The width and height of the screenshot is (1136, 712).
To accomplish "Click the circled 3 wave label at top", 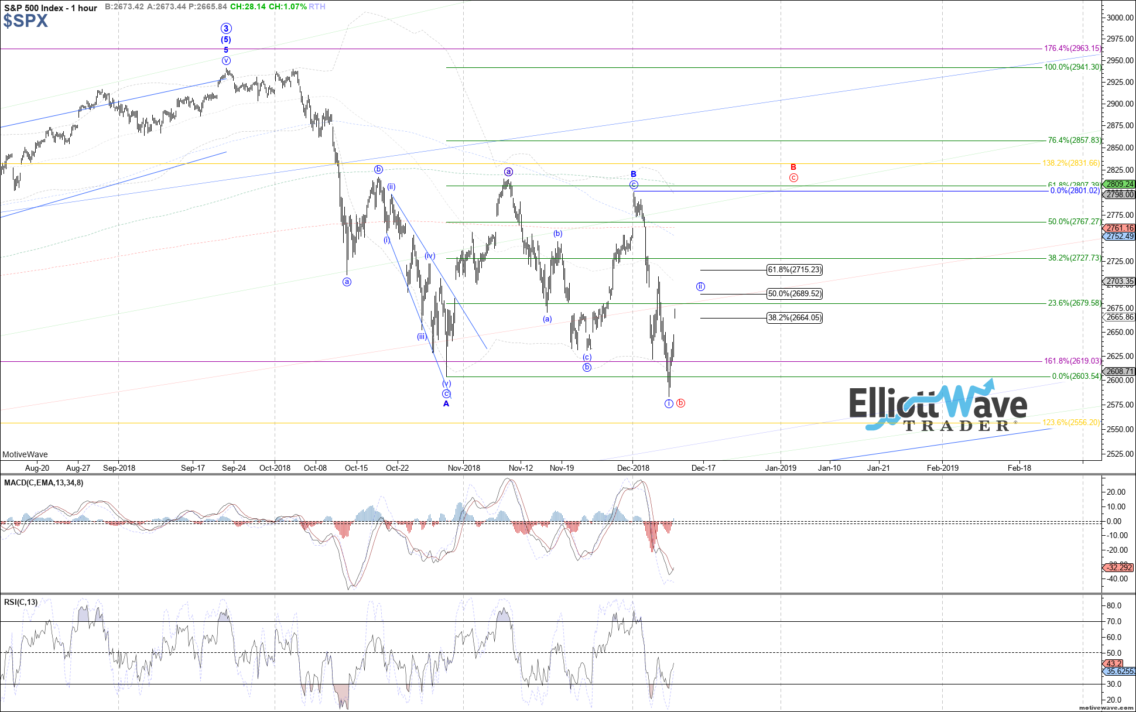I will pos(226,28).
